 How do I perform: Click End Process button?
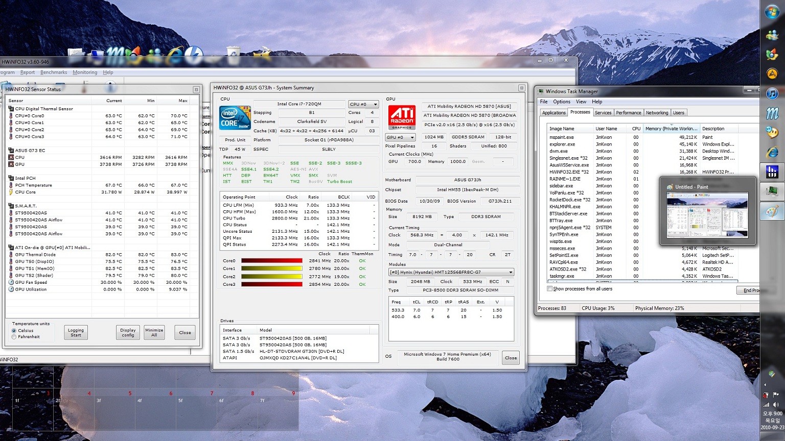[x=748, y=290]
